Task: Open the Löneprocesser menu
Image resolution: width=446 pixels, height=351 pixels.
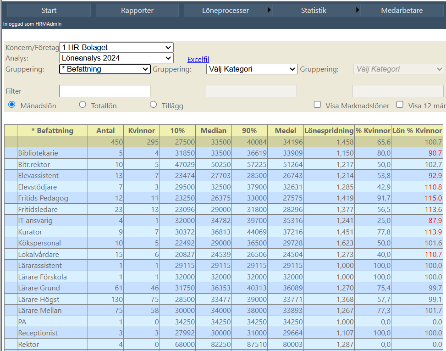Action: click(x=225, y=11)
